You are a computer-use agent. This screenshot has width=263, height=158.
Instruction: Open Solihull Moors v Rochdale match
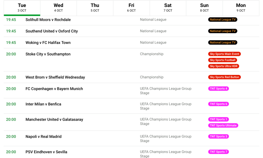(48, 20)
